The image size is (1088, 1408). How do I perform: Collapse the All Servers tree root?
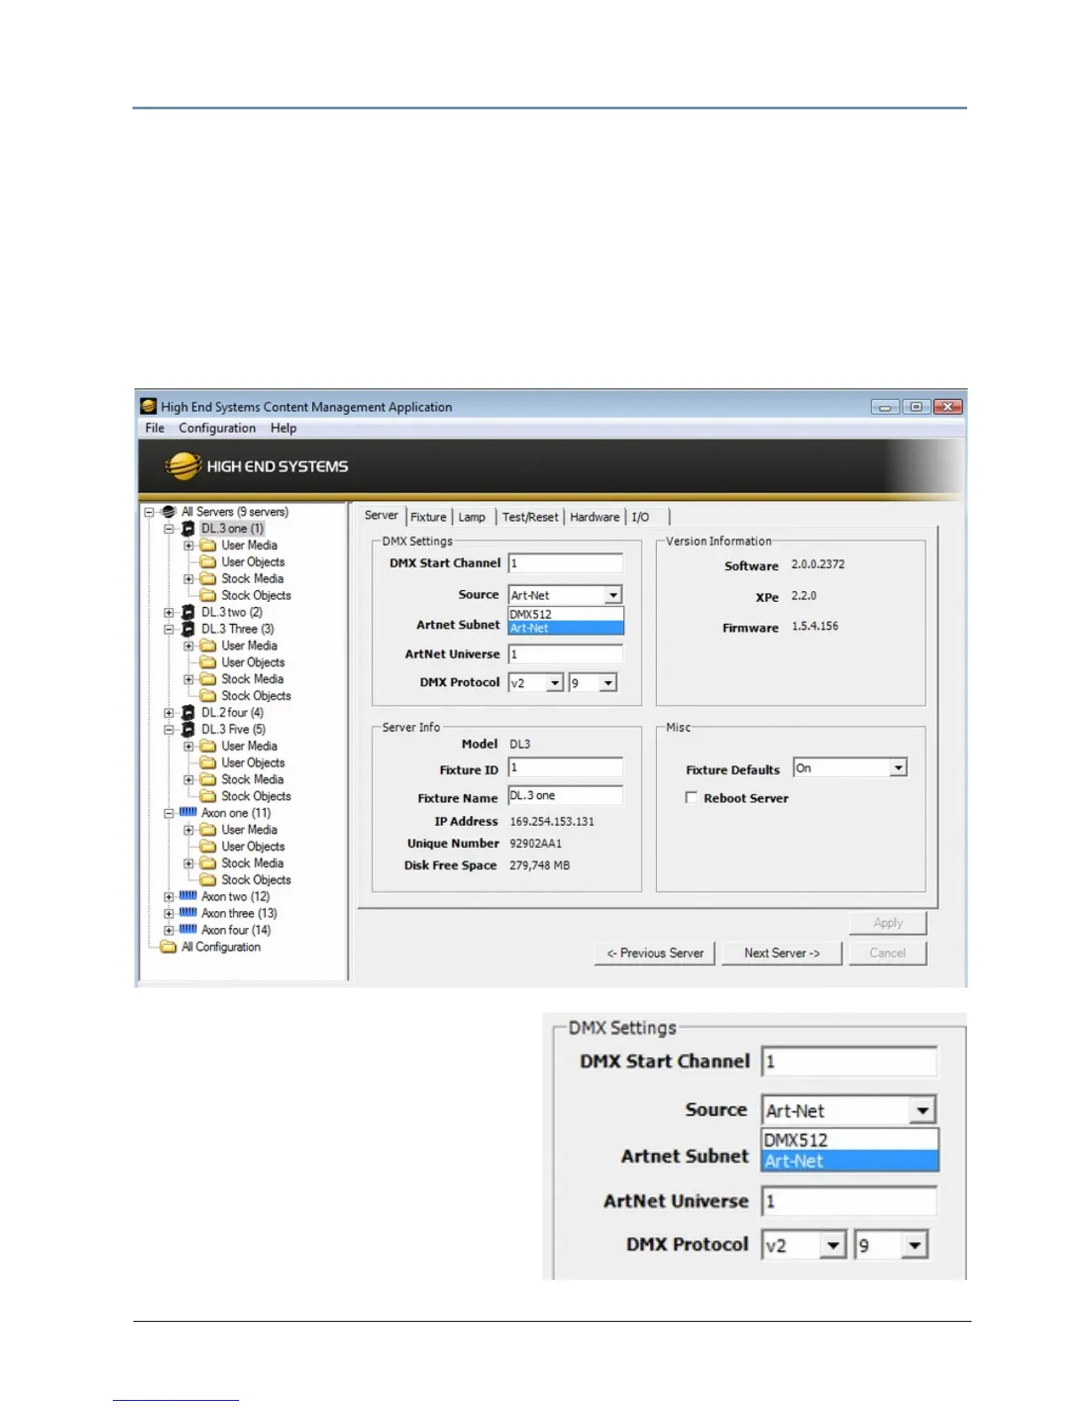coord(149,512)
